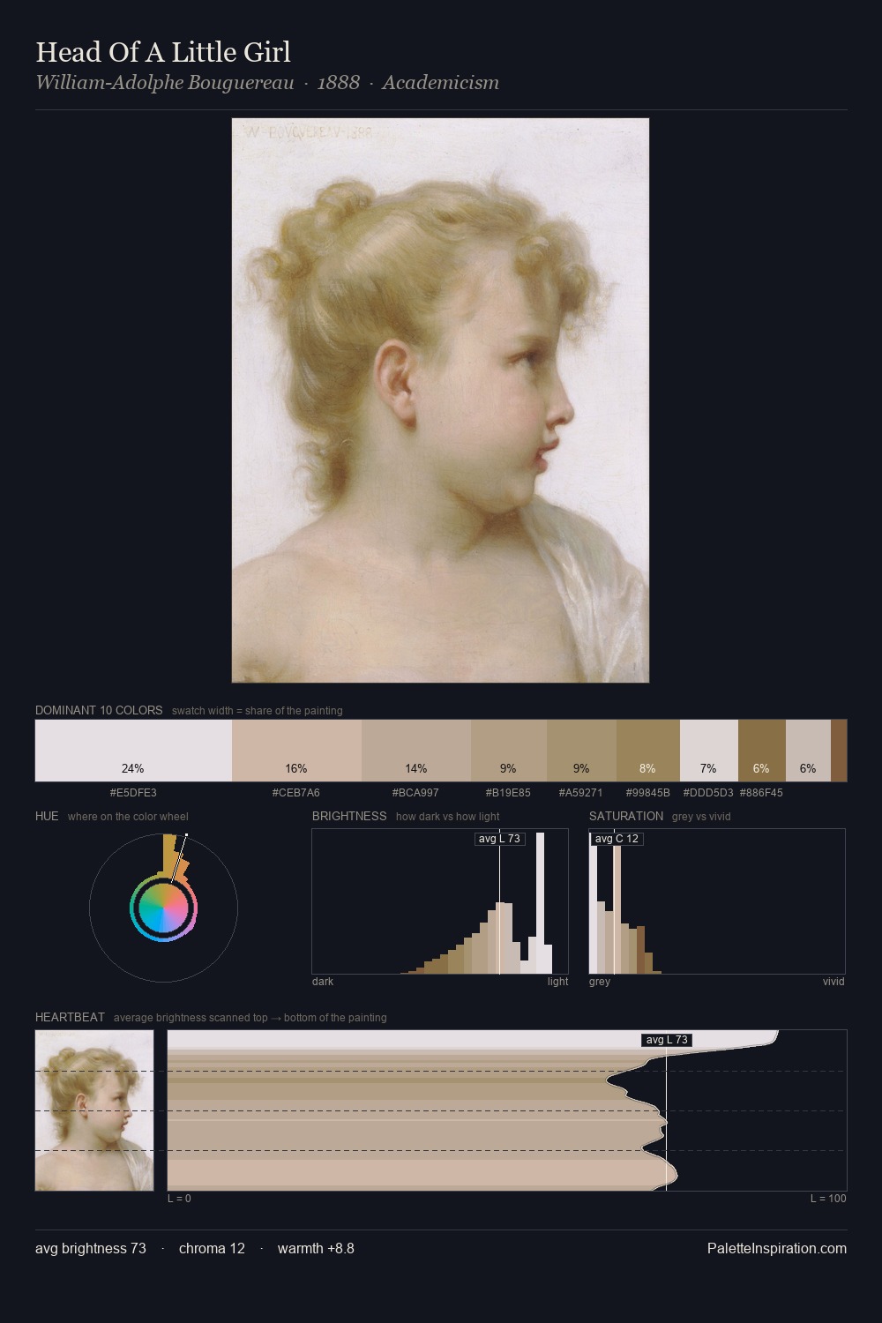Choose the 9% swatch above #B19E85

(x=509, y=751)
